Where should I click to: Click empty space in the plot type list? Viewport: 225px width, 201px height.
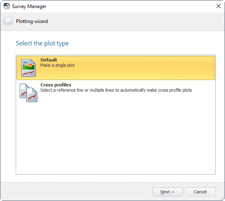click(116, 138)
